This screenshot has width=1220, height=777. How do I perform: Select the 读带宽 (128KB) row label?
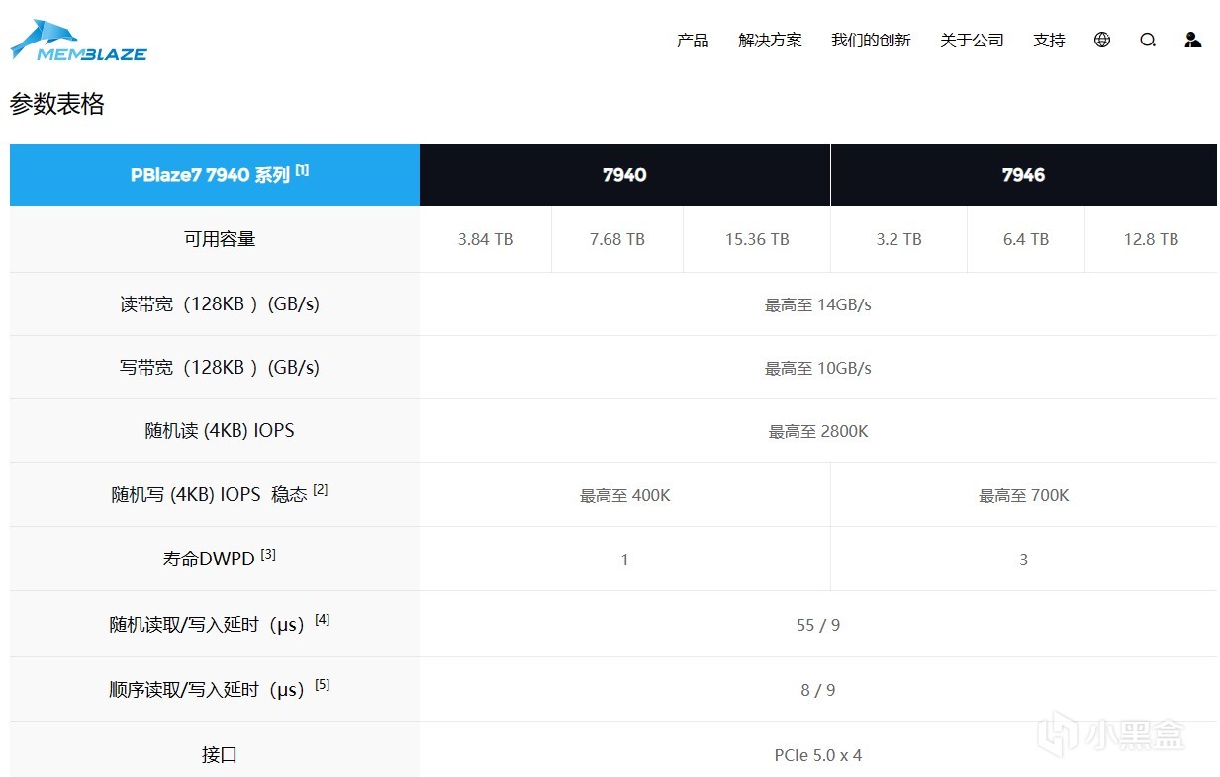click(220, 304)
